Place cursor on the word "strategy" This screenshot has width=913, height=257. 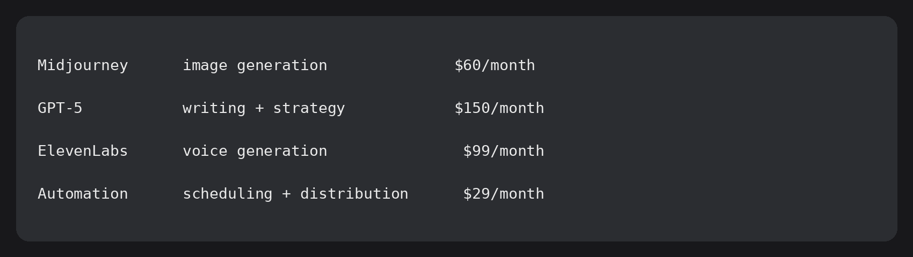point(309,109)
